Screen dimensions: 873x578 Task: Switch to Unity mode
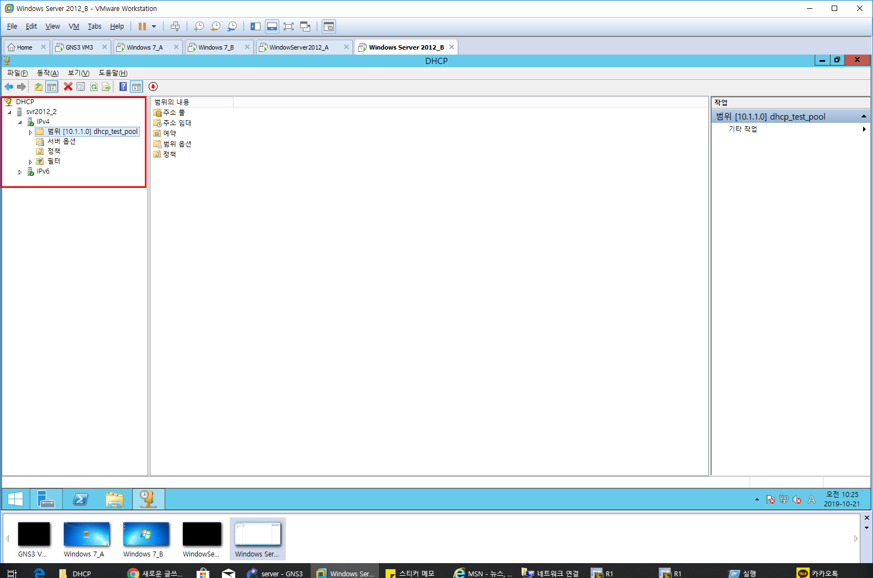[x=305, y=26]
